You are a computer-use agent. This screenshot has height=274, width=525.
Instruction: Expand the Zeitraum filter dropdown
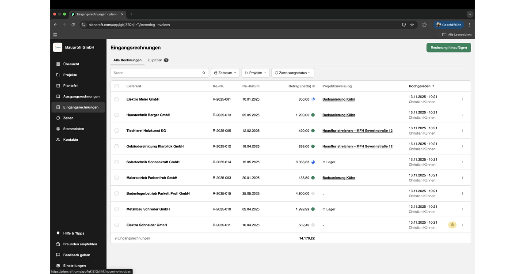tap(225, 73)
